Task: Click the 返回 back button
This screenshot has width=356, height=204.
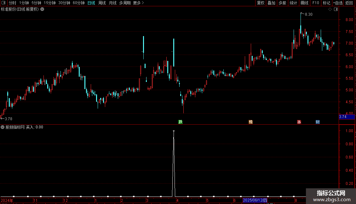Action: tap(349, 3)
